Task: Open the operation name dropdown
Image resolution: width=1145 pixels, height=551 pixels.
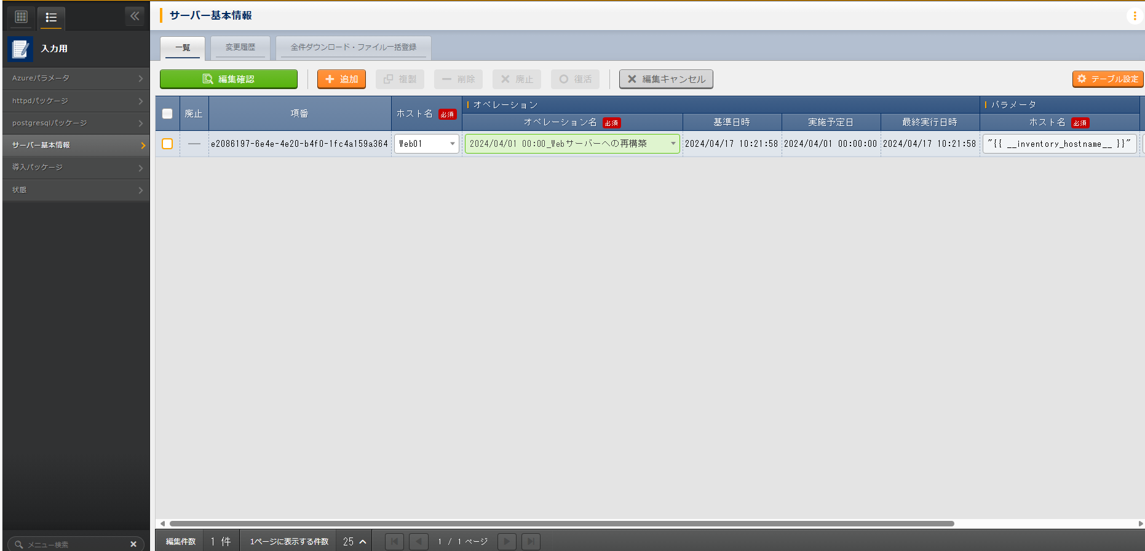Action: tap(572, 144)
